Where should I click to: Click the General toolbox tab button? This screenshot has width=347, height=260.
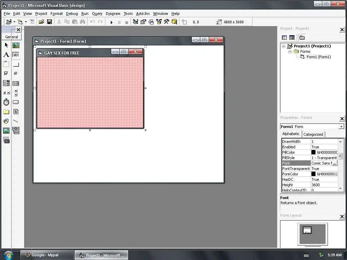[12, 37]
